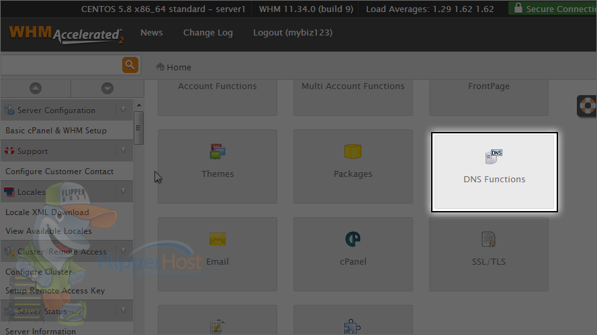Click the CENTOS 5.8 x86_64 server text
The image size is (597, 335).
tap(163, 9)
